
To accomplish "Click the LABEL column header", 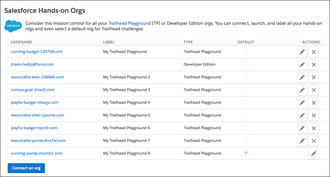I will pos(109,42).
